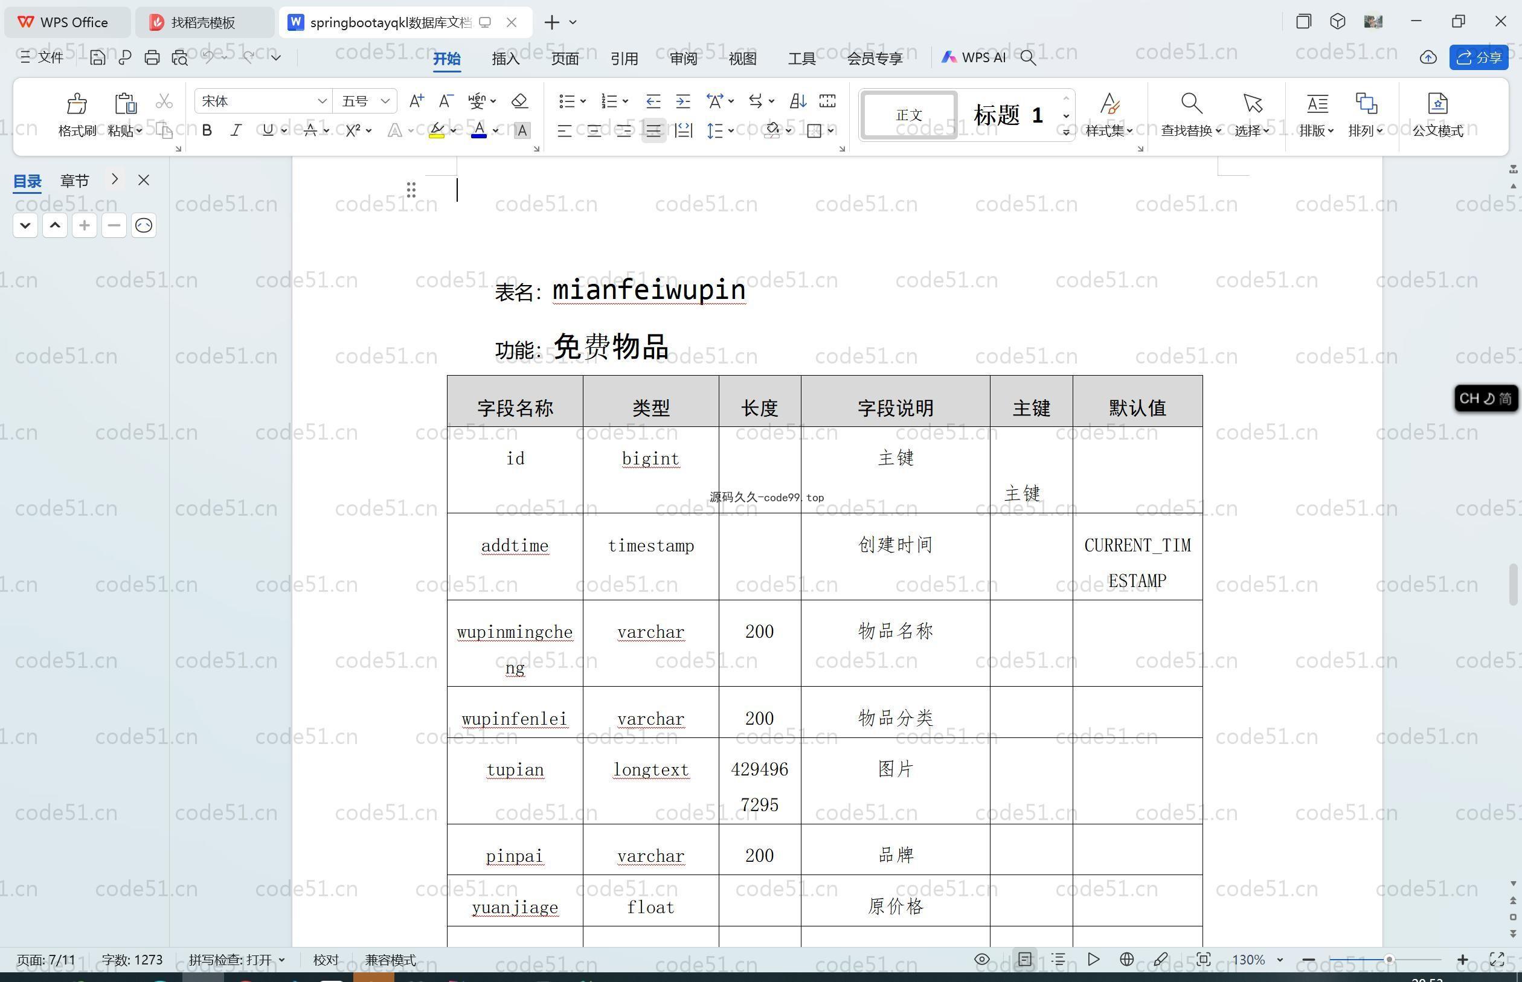Screen dimensions: 1522x982
Task: Click the Cut scissors icon
Action: pyautogui.click(x=164, y=101)
